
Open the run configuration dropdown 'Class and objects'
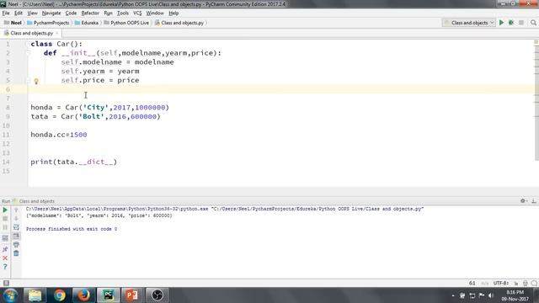pyautogui.click(x=469, y=23)
